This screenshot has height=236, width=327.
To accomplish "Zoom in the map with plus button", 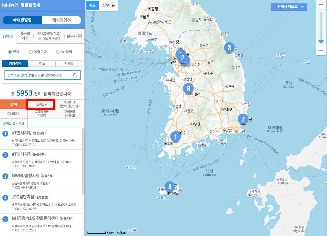I will [321, 5].
